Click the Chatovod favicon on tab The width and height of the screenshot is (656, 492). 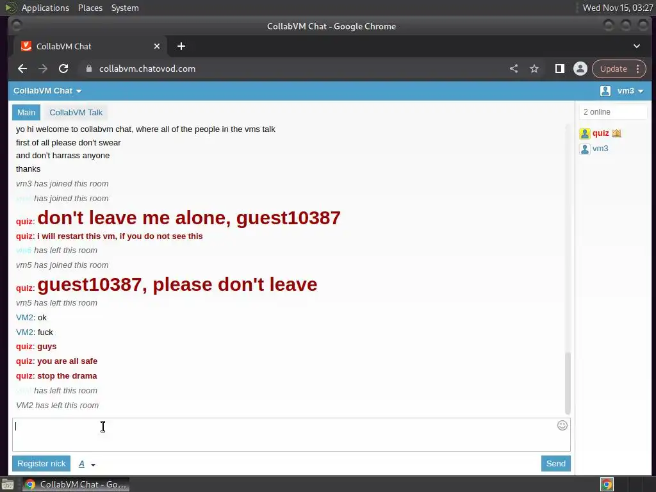(26, 46)
